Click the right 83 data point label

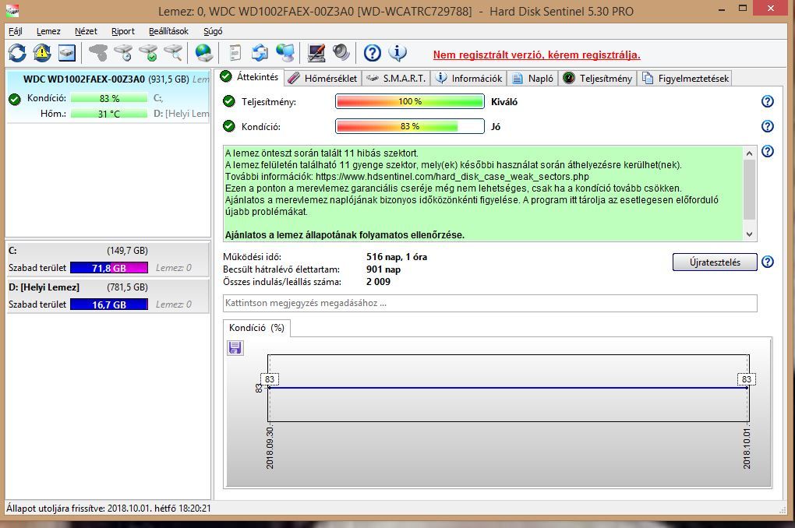tap(747, 379)
